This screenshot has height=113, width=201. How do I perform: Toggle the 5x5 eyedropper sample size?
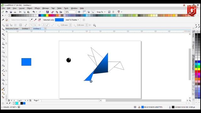(39, 20)
